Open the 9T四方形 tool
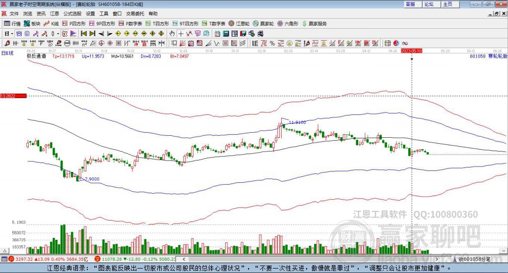 click(x=186, y=24)
